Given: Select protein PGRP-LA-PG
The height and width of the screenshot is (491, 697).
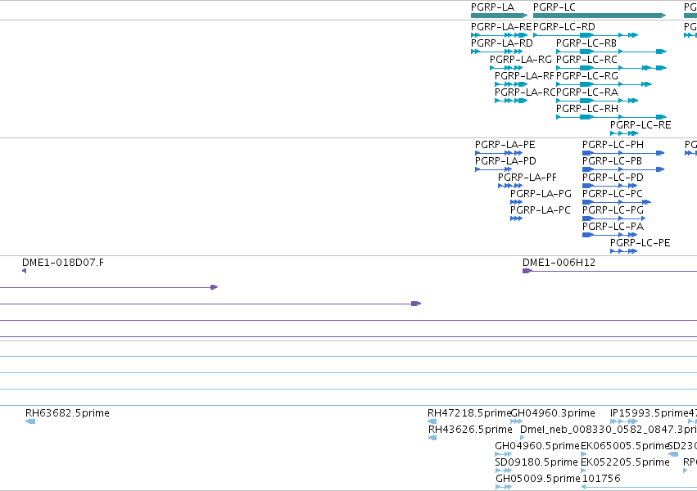Looking at the screenshot, I should 517,202.
